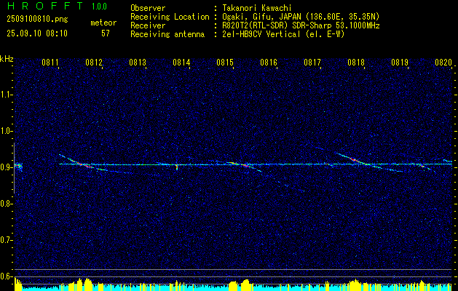Click frequency axis label 1.1

(x=6, y=95)
